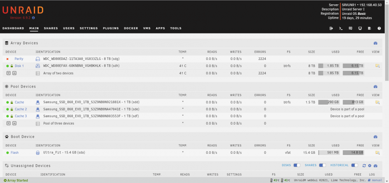This screenshot has width=389, height=183.
Task: Open the system log icon in toolbar
Action: pos(370,28)
